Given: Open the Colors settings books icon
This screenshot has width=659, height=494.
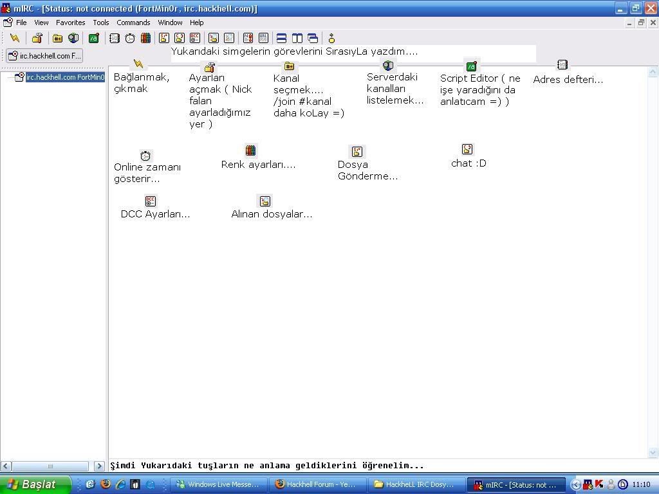Looking at the screenshot, I should 146,38.
